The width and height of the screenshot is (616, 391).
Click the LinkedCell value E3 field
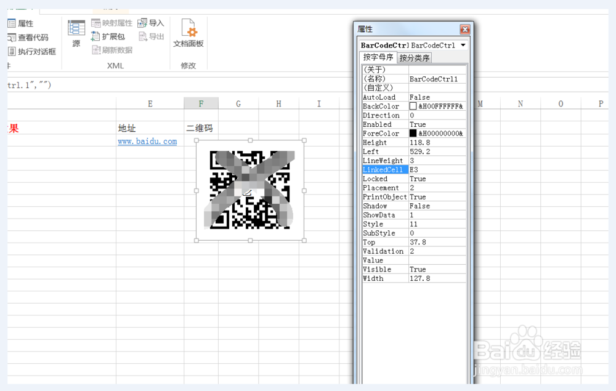click(x=437, y=169)
